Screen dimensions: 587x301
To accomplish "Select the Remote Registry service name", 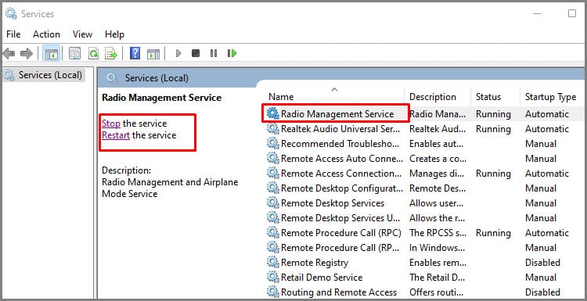I will click(315, 263).
